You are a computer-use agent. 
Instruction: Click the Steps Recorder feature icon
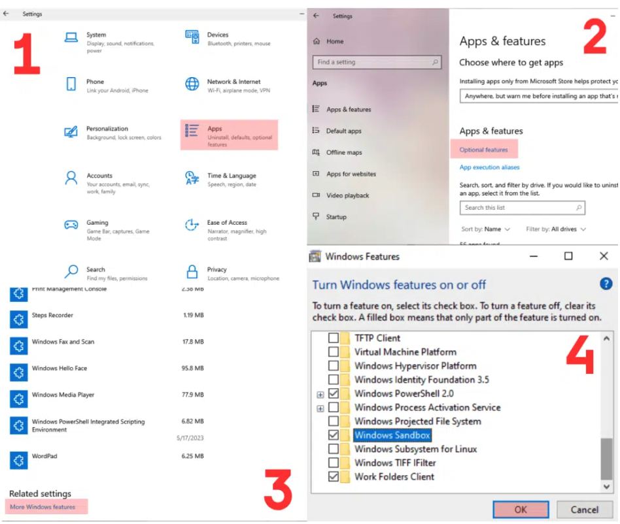coord(18,319)
